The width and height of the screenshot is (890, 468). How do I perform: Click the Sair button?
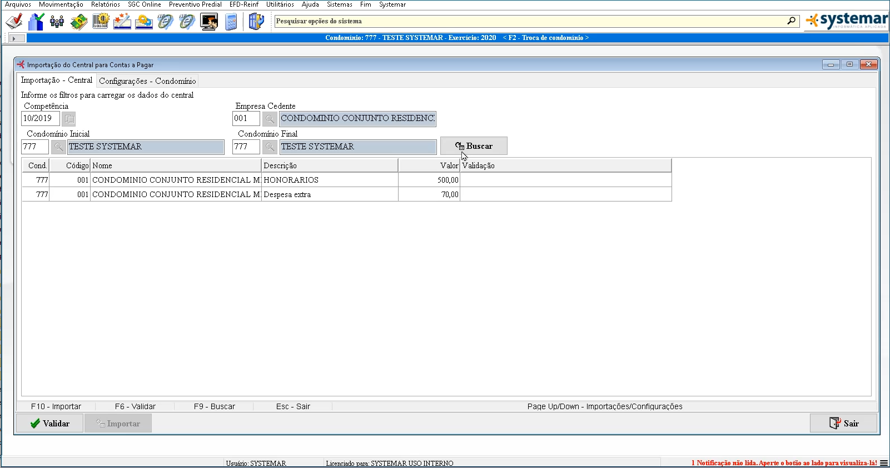click(843, 424)
